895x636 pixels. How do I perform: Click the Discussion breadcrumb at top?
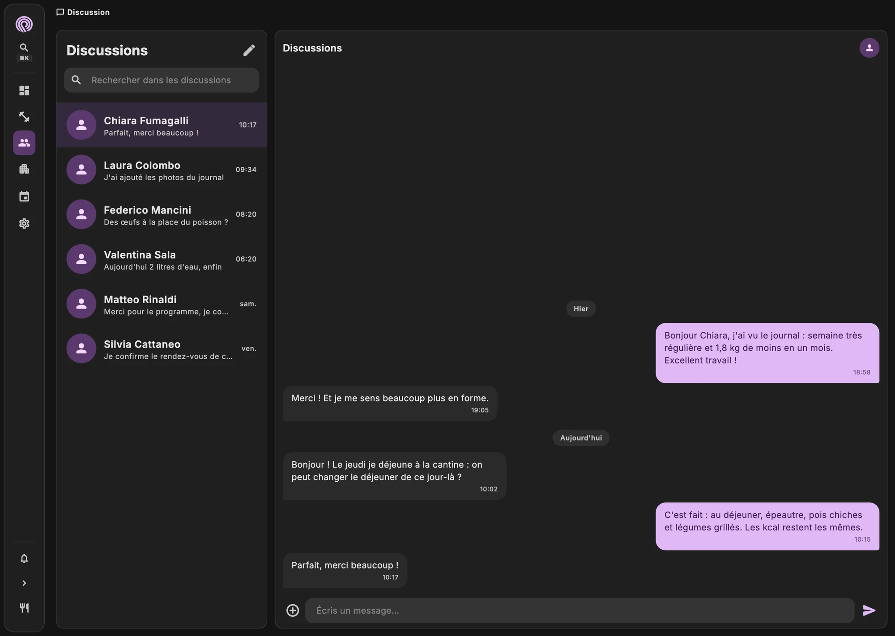click(83, 12)
